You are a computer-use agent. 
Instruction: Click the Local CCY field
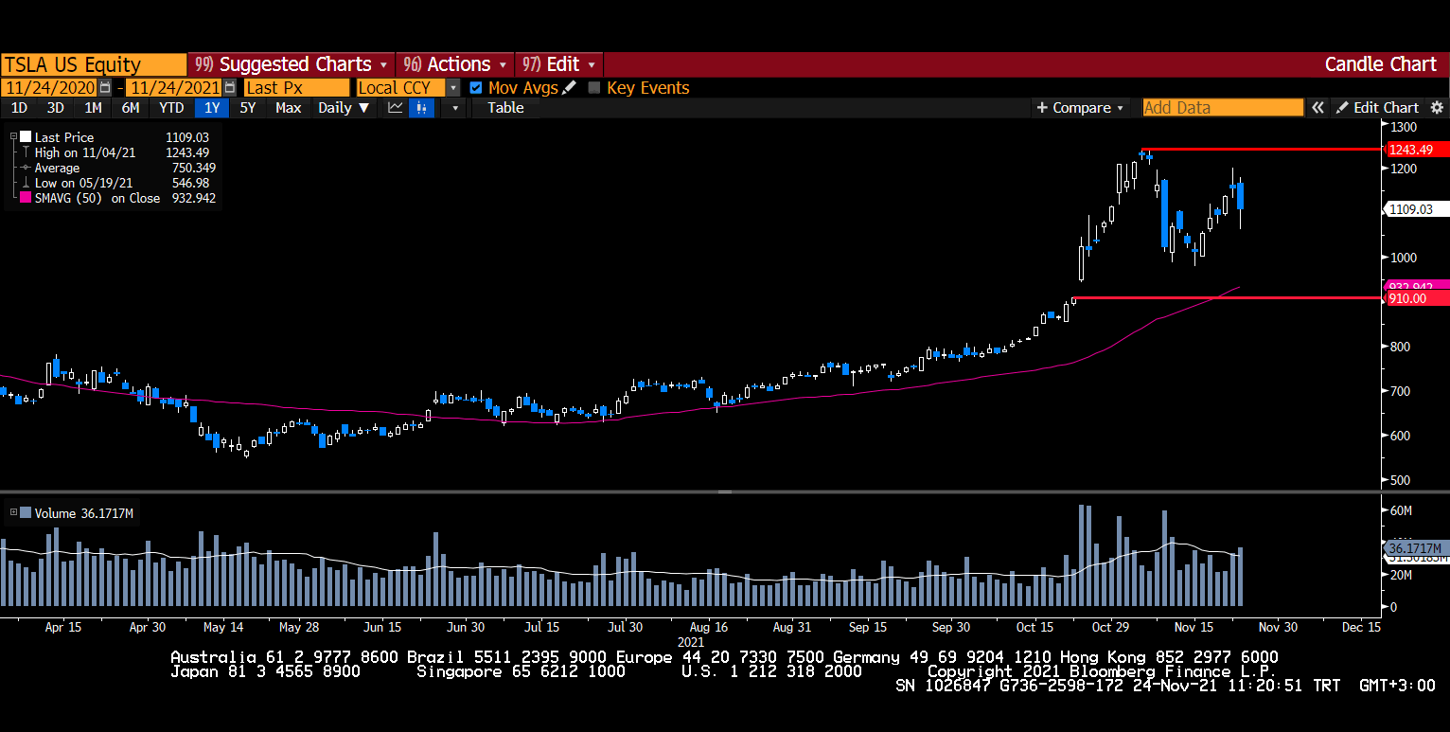[400, 87]
